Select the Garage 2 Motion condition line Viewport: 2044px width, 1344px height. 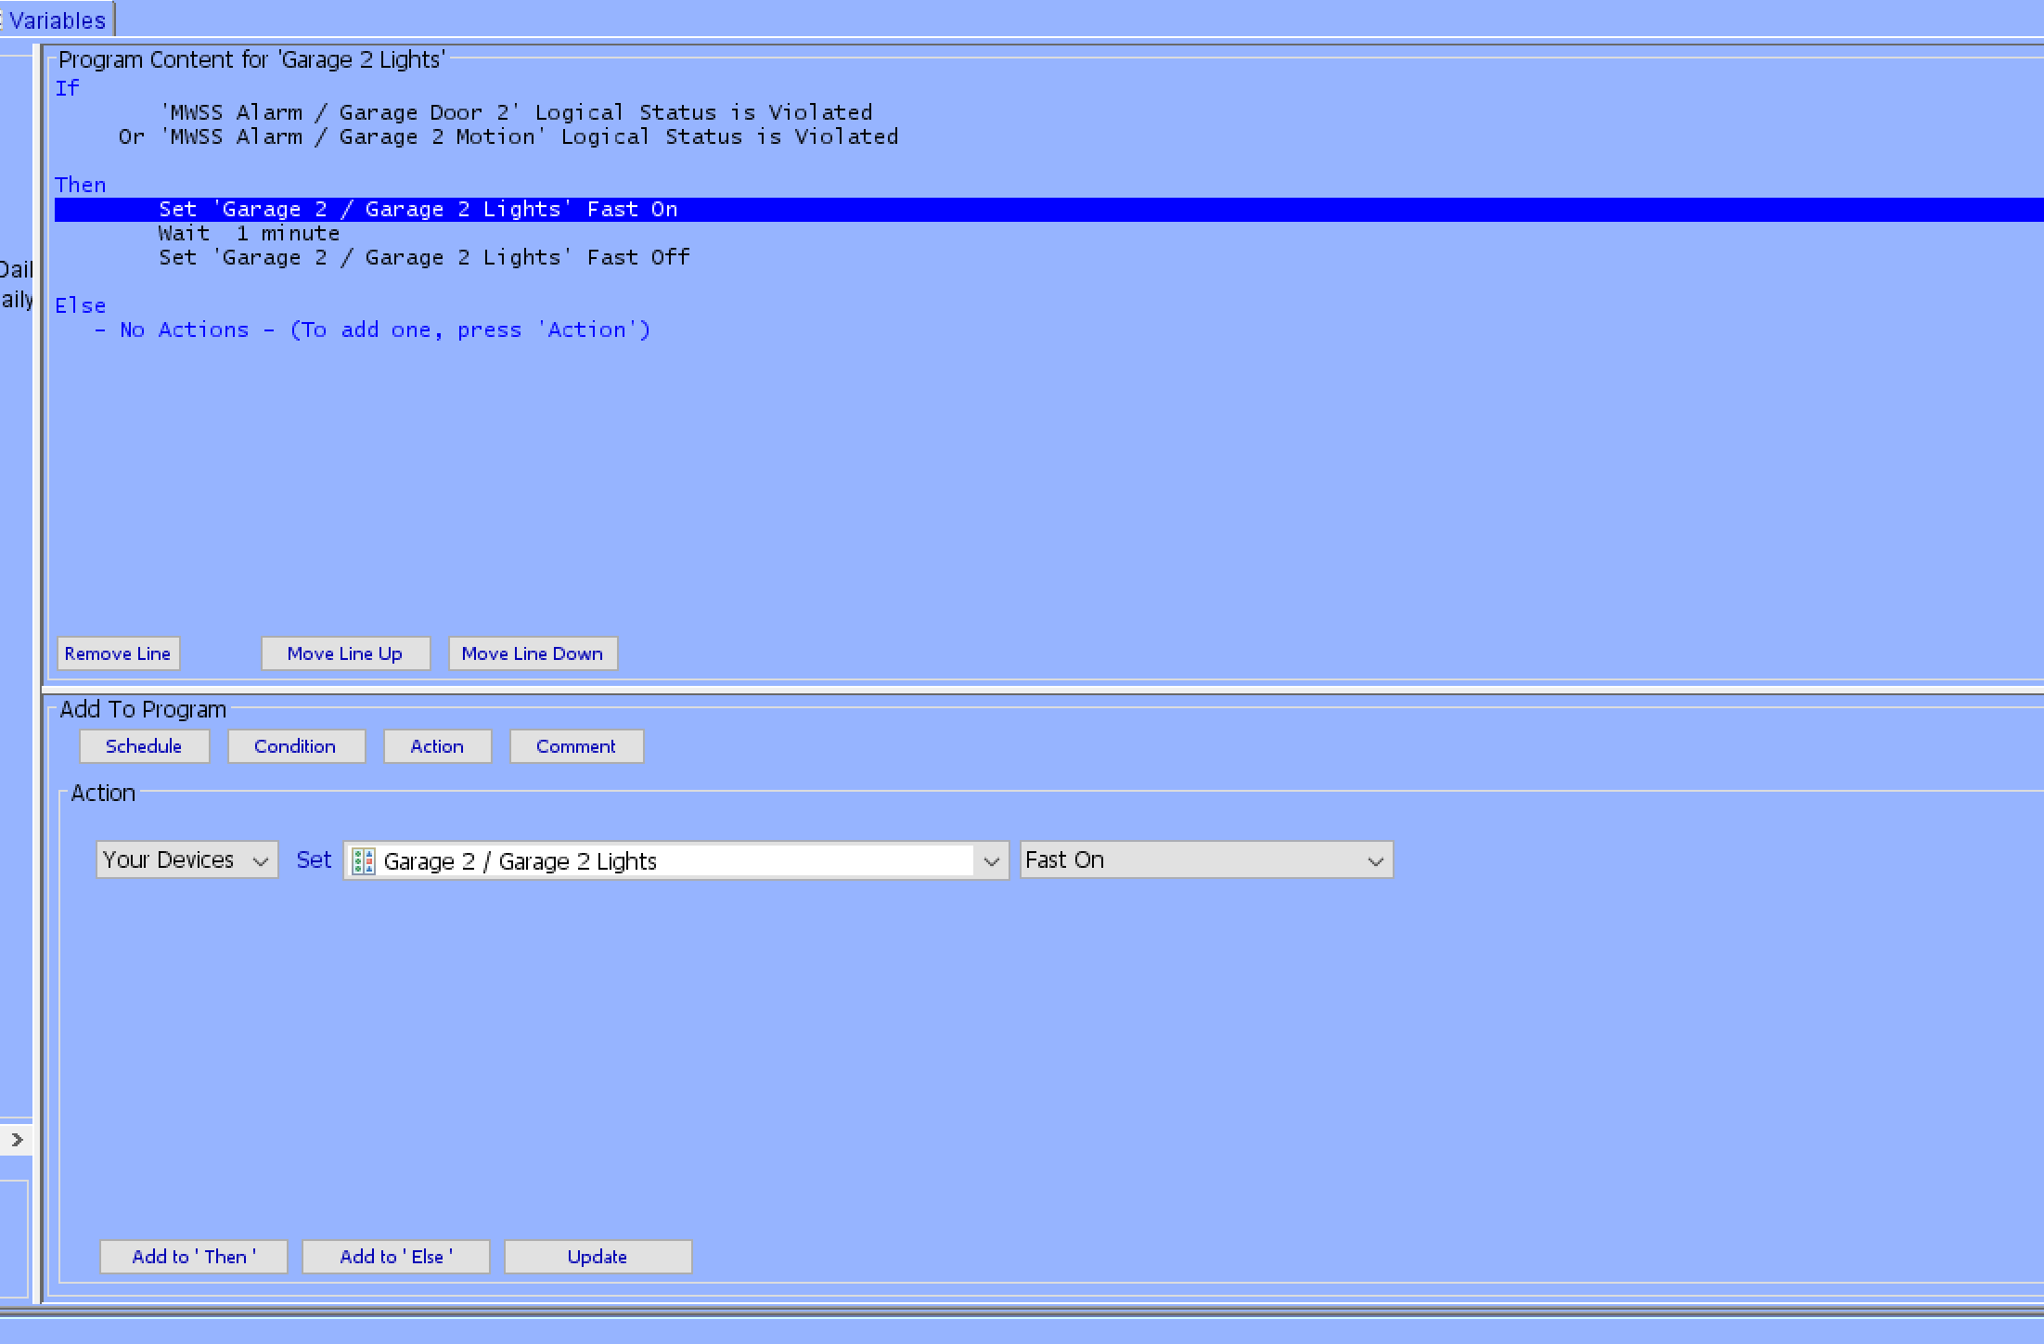click(508, 137)
